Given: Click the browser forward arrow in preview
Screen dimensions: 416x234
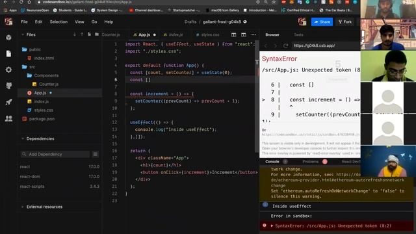Looking at the screenshot, I should [x=275, y=45].
